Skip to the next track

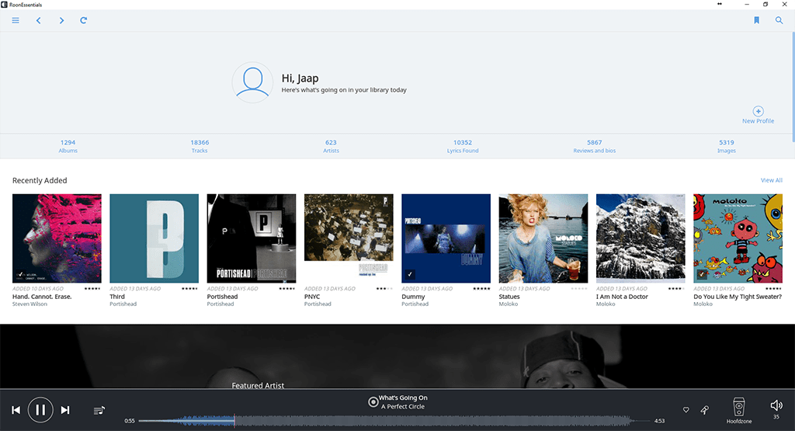[x=65, y=410]
